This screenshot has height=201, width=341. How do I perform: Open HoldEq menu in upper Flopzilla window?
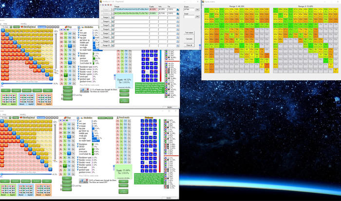coord(23,24)
